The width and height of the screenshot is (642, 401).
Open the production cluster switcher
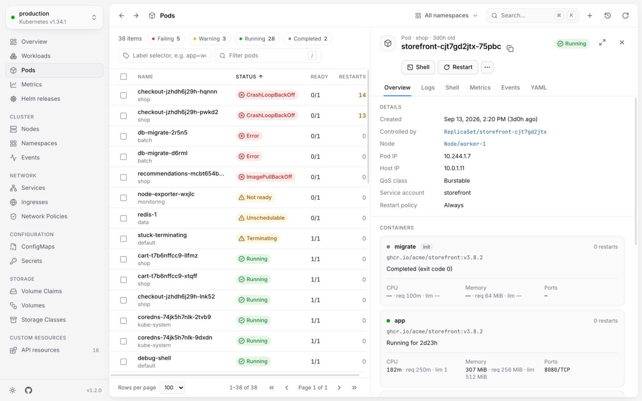[x=54, y=17]
